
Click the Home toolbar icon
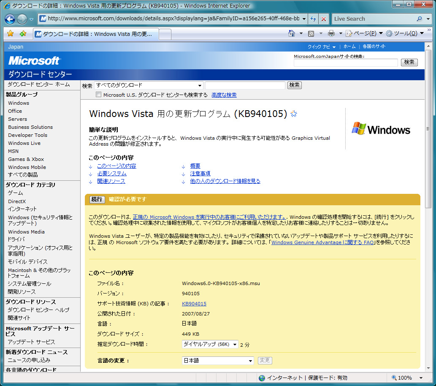point(291,33)
